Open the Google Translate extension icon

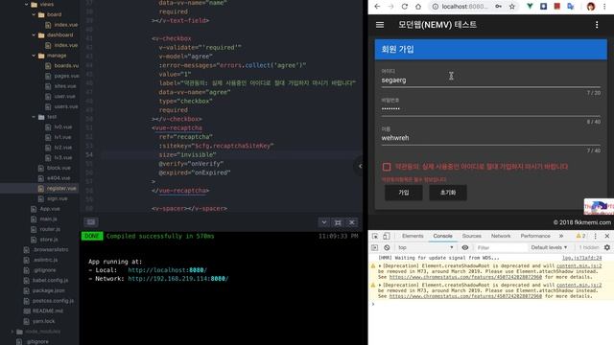[x=571, y=7]
